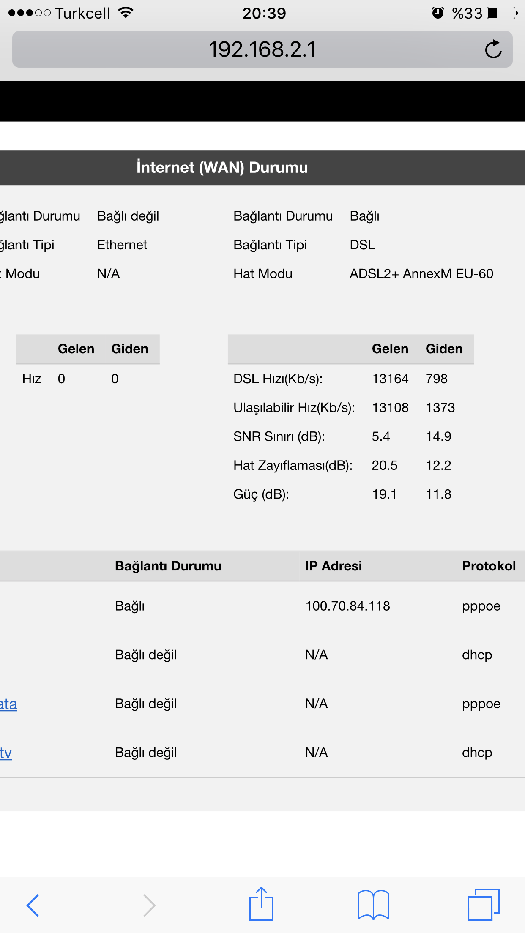Tap the forward navigation arrow
Viewport: 525px width, 933px height.
[149, 906]
